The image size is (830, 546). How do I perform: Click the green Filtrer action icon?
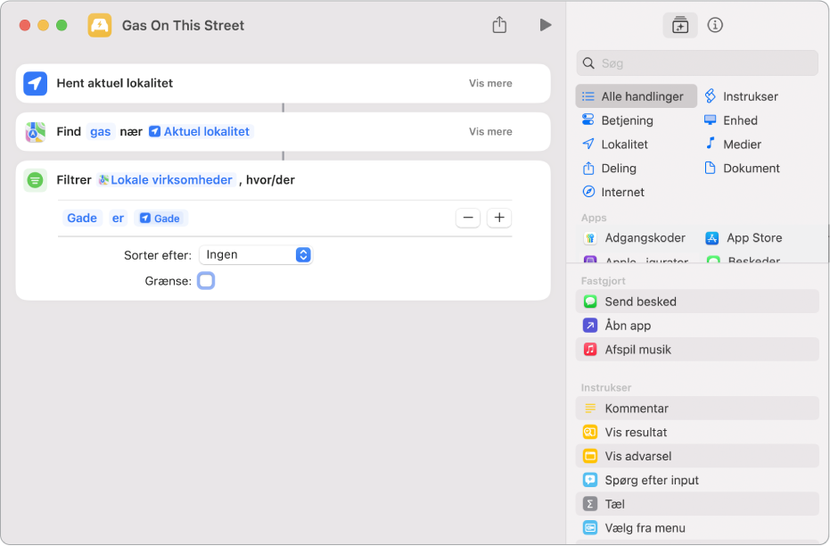[36, 180]
